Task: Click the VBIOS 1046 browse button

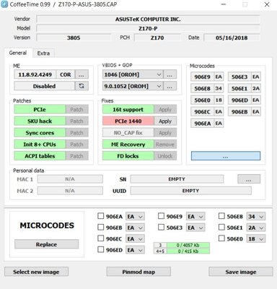Action: (170, 74)
